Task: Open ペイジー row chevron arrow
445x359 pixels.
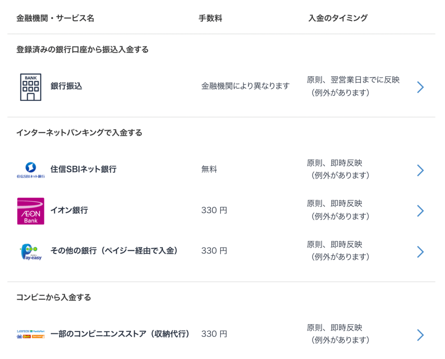Action: tap(420, 252)
